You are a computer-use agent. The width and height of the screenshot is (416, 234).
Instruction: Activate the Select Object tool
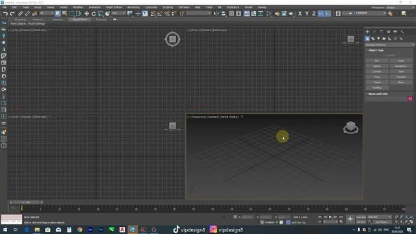tap(58, 14)
